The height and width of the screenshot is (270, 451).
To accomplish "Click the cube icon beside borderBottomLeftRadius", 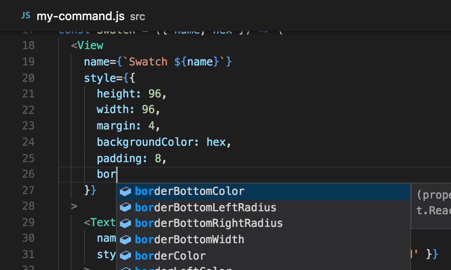I will [x=126, y=208].
